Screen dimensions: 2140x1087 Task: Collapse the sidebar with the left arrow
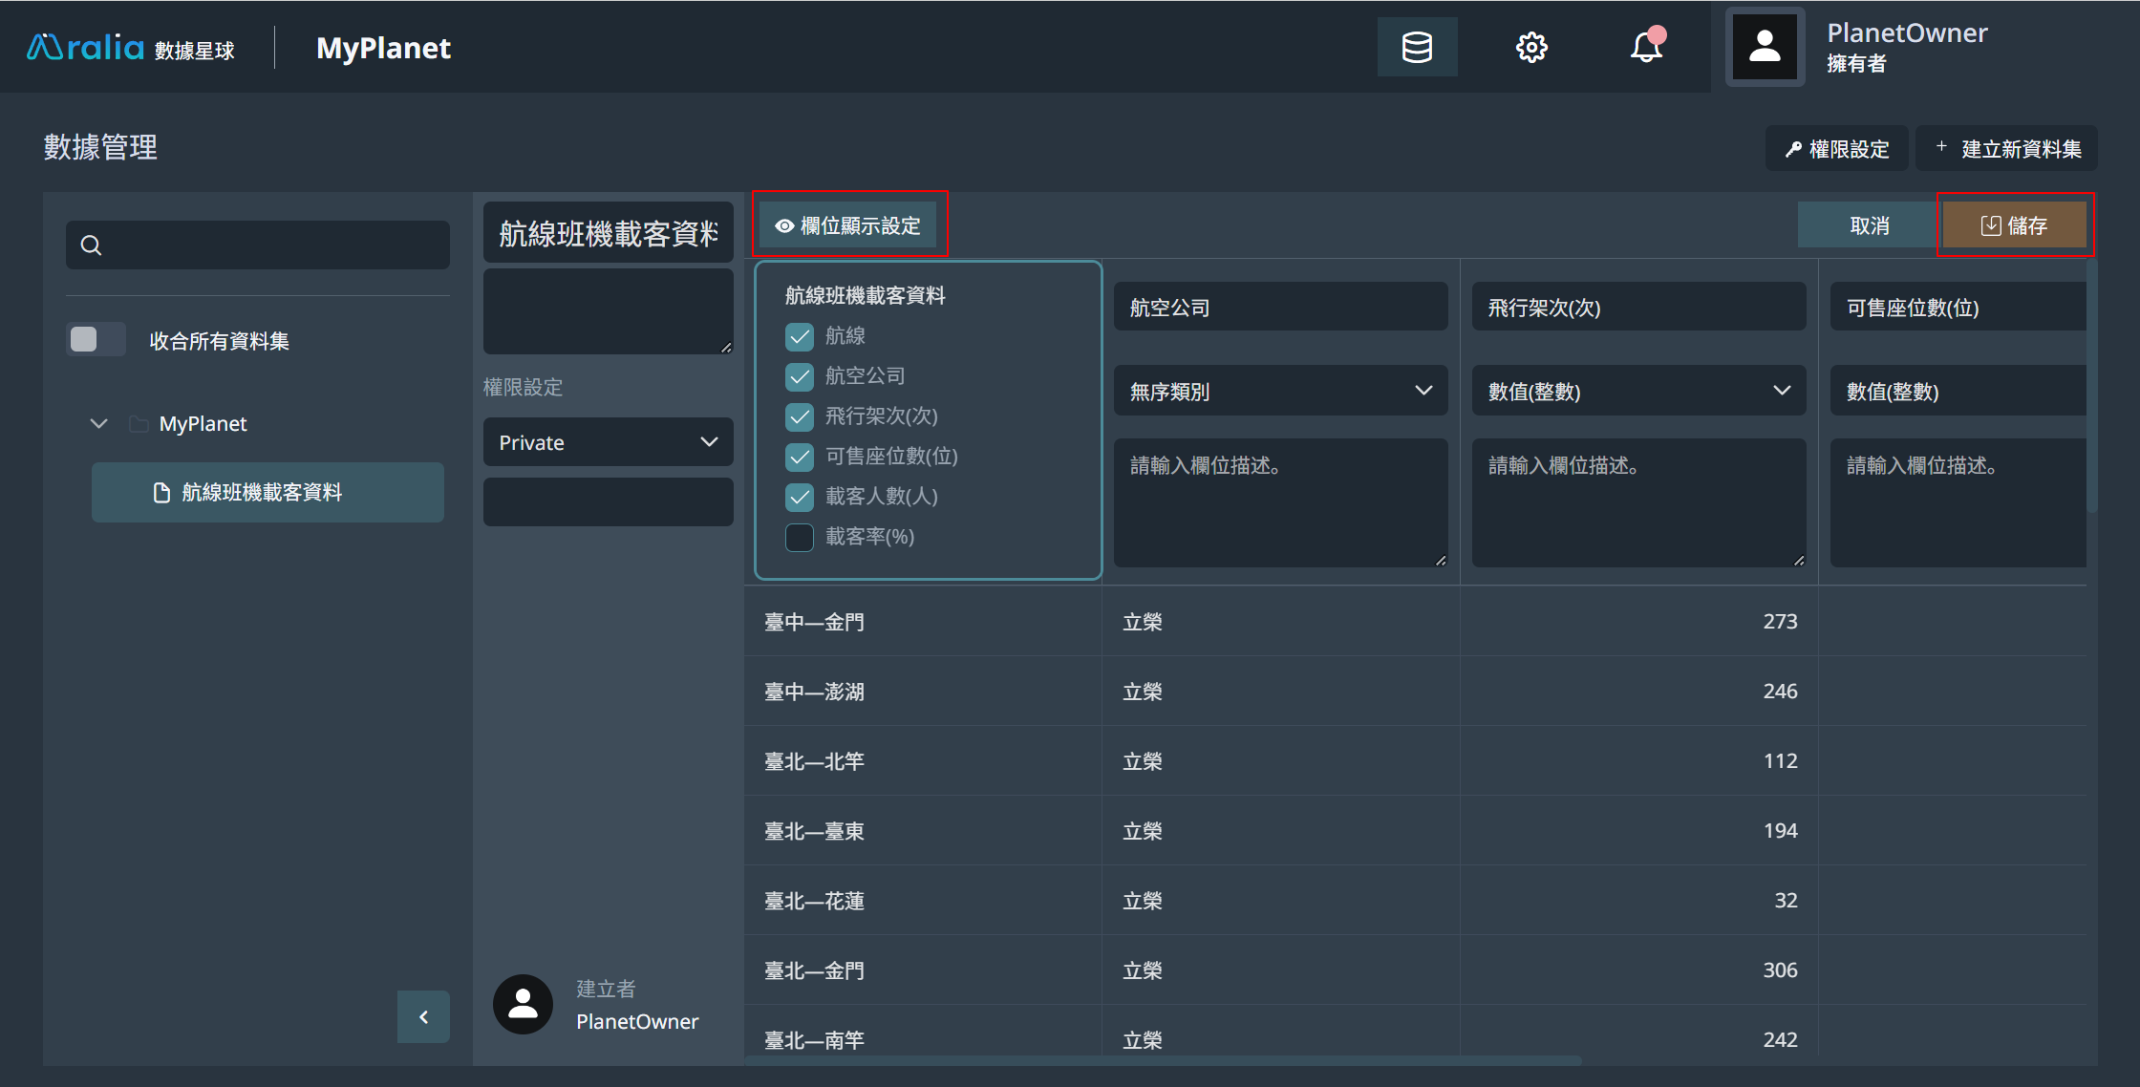tap(423, 1016)
